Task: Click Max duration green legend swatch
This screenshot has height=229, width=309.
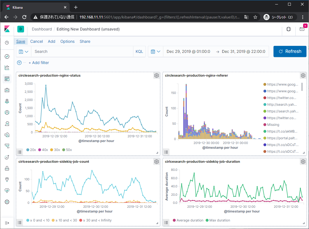Action: [207, 220]
